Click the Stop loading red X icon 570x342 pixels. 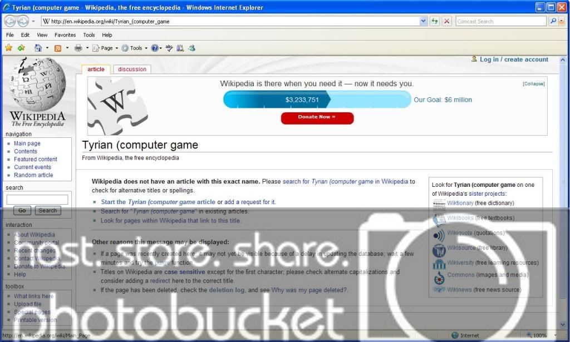click(x=447, y=21)
